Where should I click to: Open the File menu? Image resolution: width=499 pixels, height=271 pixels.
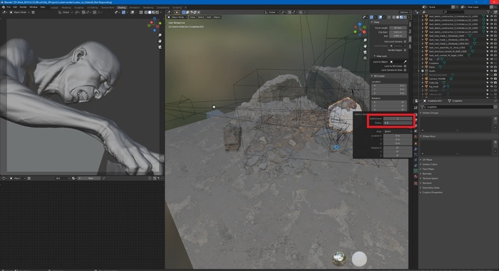tap(9, 7)
